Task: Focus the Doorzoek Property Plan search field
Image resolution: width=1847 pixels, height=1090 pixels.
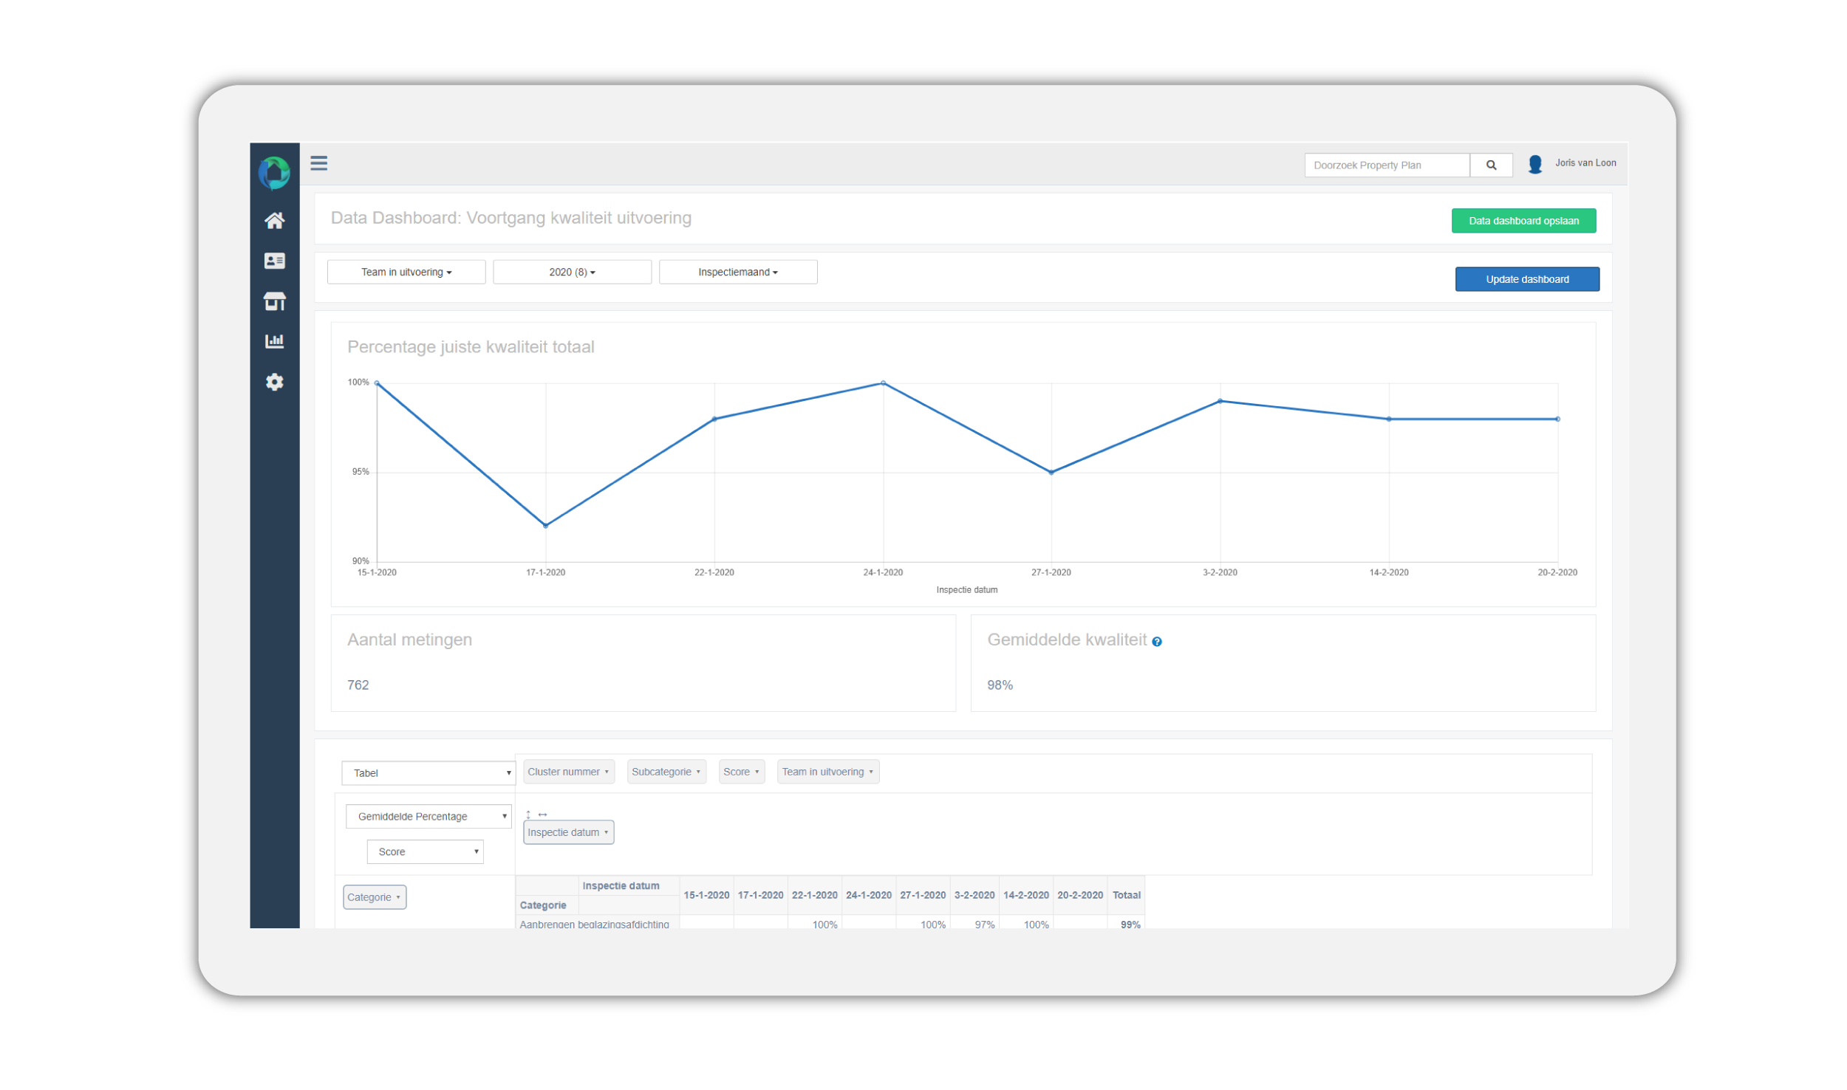Action: click(x=1387, y=165)
